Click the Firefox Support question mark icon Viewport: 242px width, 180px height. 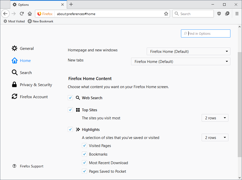coord(14,166)
